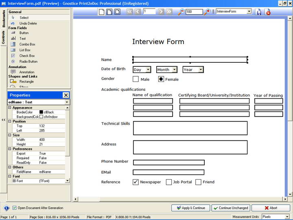The height and width of the screenshot is (220, 293).
Task: Go to first page arrow
Action: pyautogui.click(x=129, y=12)
